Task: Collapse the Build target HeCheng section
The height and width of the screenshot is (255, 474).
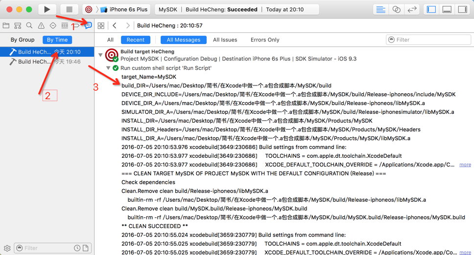Action: pyautogui.click(x=100, y=55)
